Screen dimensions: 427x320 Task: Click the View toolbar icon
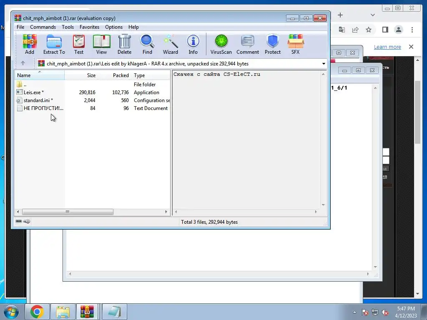click(x=101, y=44)
